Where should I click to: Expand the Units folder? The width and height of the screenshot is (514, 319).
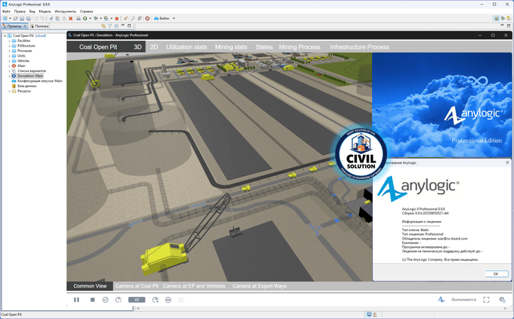click(x=9, y=55)
